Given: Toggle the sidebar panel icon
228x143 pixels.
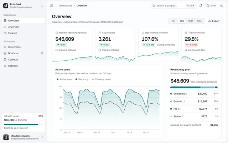Looking at the screenshot, I should point(52,6).
